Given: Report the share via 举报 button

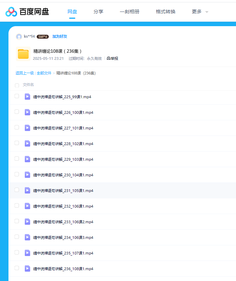Looking at the screenshot, I should pyautogui.click(x=113, y=58).
